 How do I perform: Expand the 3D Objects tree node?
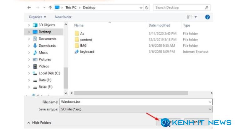coord(29,25)
